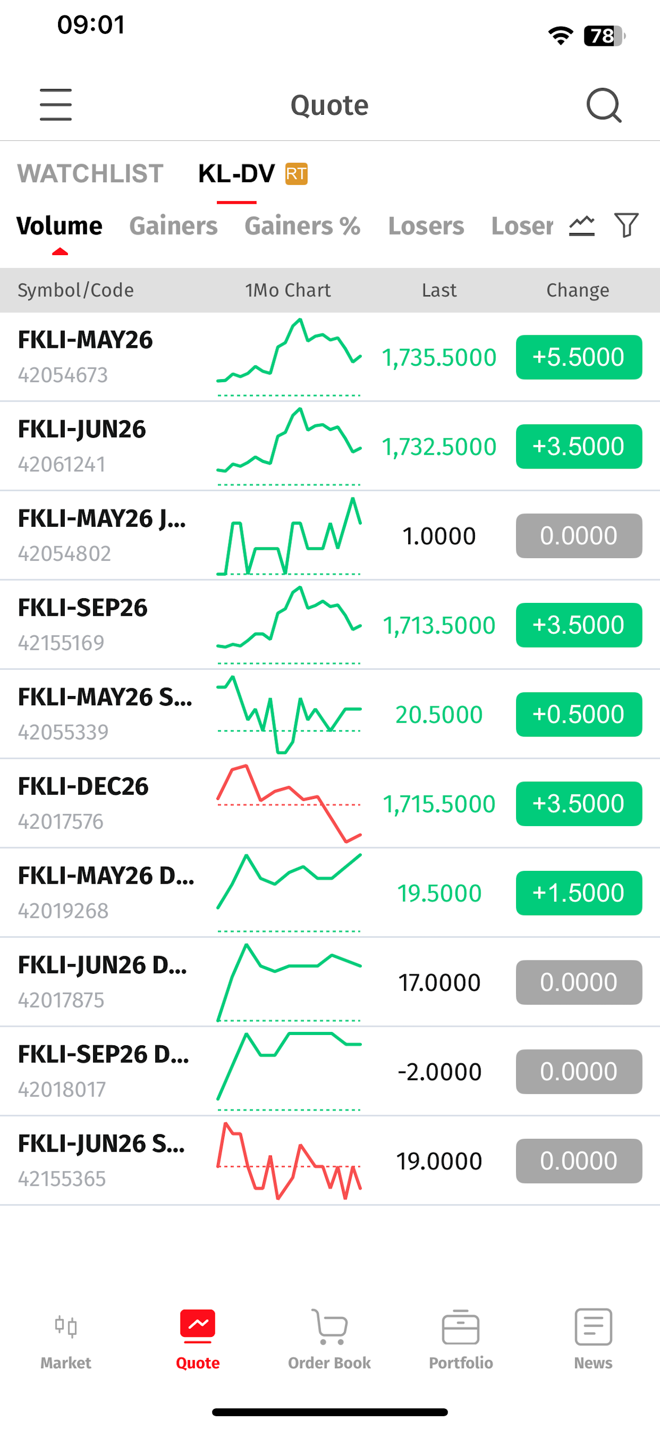Tap the last price 1,713.5000
Image resolution: width=660 pixels, height=1429 pixels.
tap(439, 625)
